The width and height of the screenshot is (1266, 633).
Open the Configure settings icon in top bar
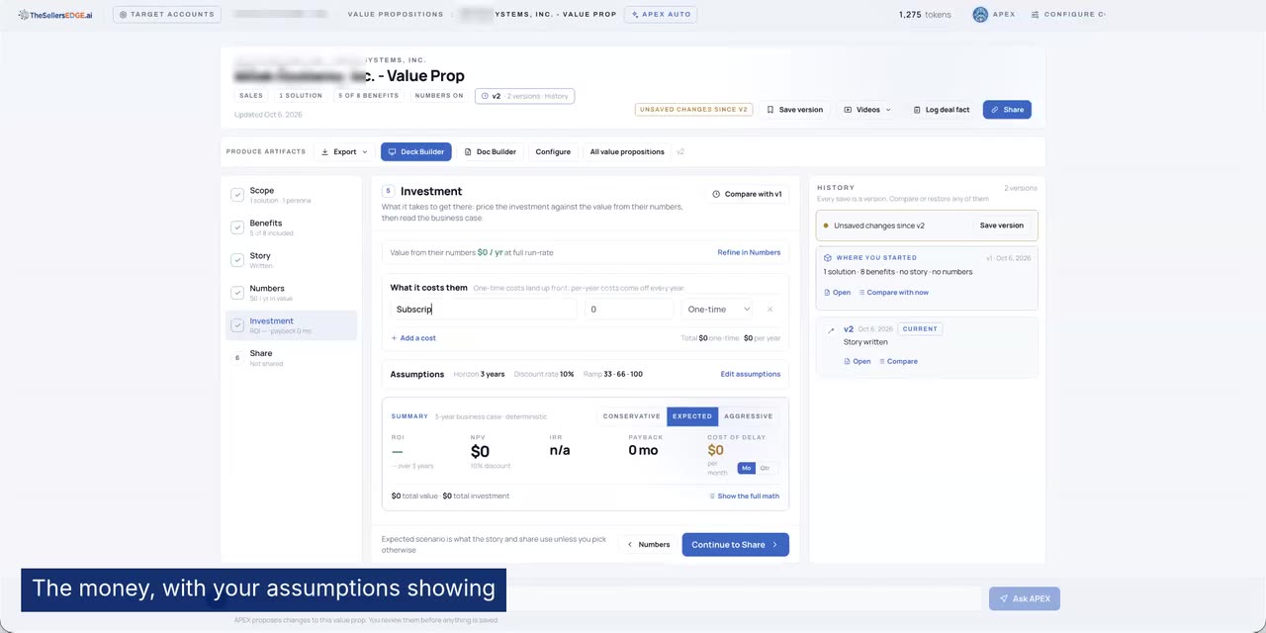pyautogui.click(x=1035, y=15)
